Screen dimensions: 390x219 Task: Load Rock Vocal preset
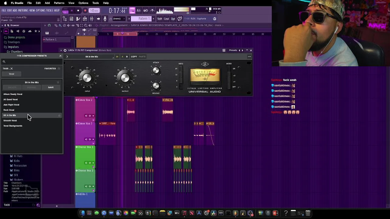coord(9,110)
